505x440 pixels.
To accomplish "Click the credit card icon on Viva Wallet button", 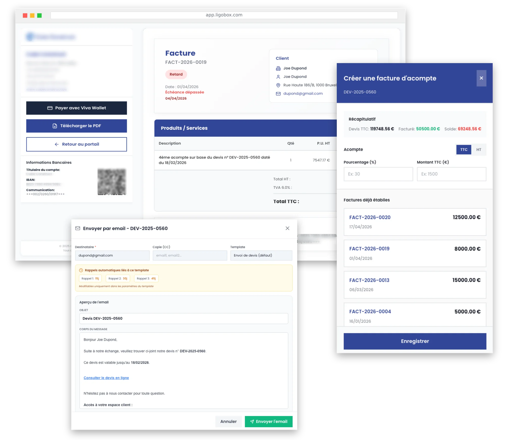I will [50, 108].
